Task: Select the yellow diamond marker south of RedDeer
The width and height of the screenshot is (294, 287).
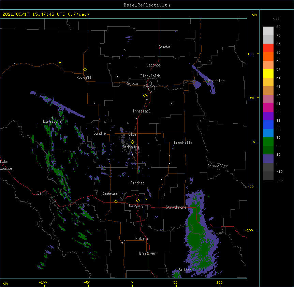Action: 145,96
